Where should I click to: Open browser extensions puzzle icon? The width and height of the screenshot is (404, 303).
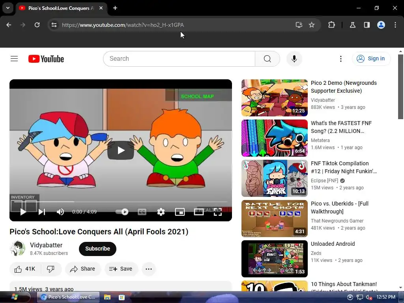click(x=331, y=25)
